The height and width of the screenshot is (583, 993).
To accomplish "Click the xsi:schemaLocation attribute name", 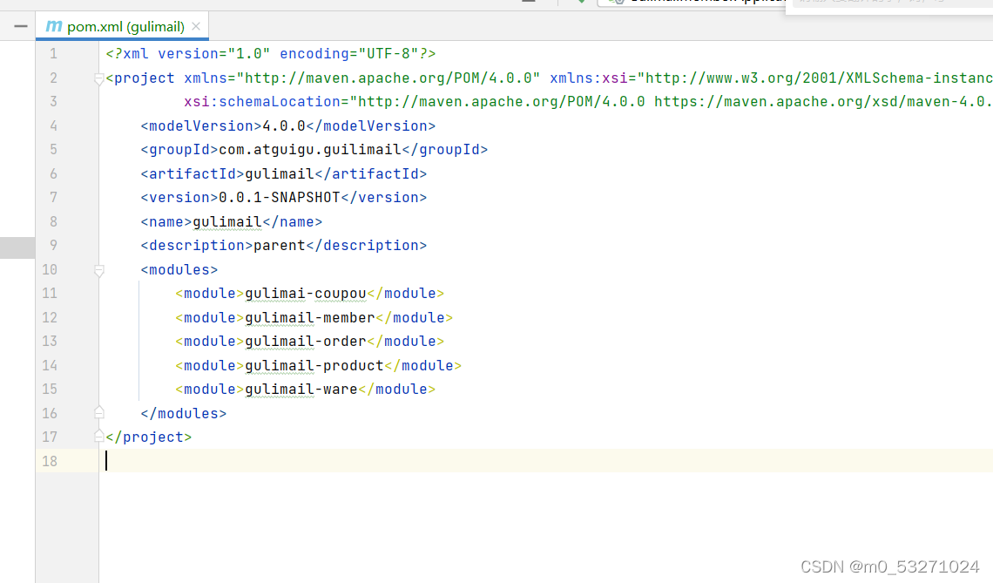I will tap(262, 102).
